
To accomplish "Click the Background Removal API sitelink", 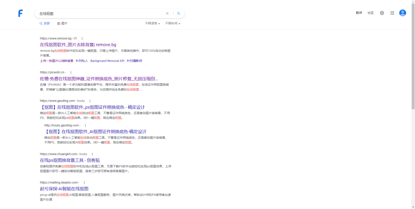I will point(107,61).
